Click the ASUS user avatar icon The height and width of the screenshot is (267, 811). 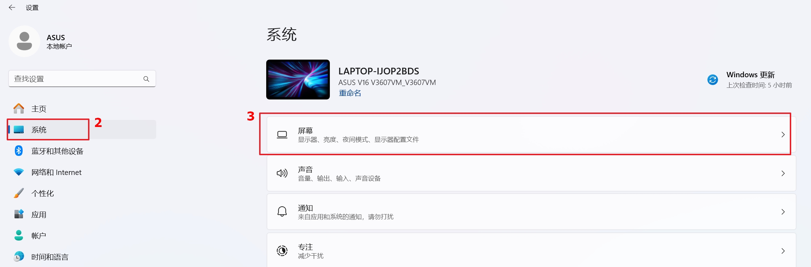pyautogui.click(x=24, y=41)
